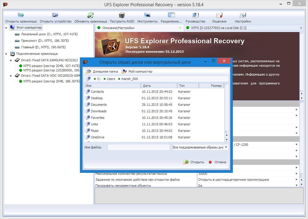Image resolution: width=308 pixels, height=219 pixels.
Task: Open the Settings (Настройки) toolbar icon
Action: pos(243,15)
